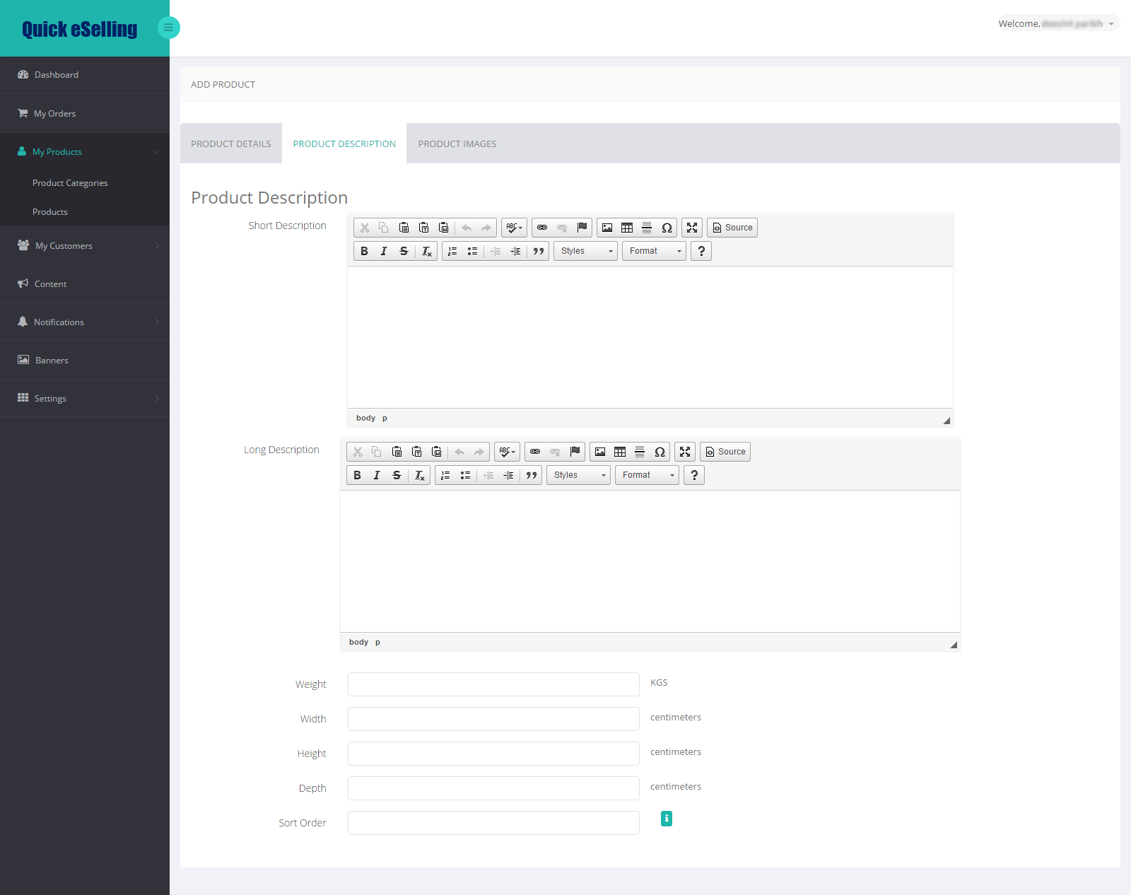Image resolution: width=1131 pixels, height=895 pixels.
Task: Click Source button in Short Description editor
Action: click(x=732, y=228)
